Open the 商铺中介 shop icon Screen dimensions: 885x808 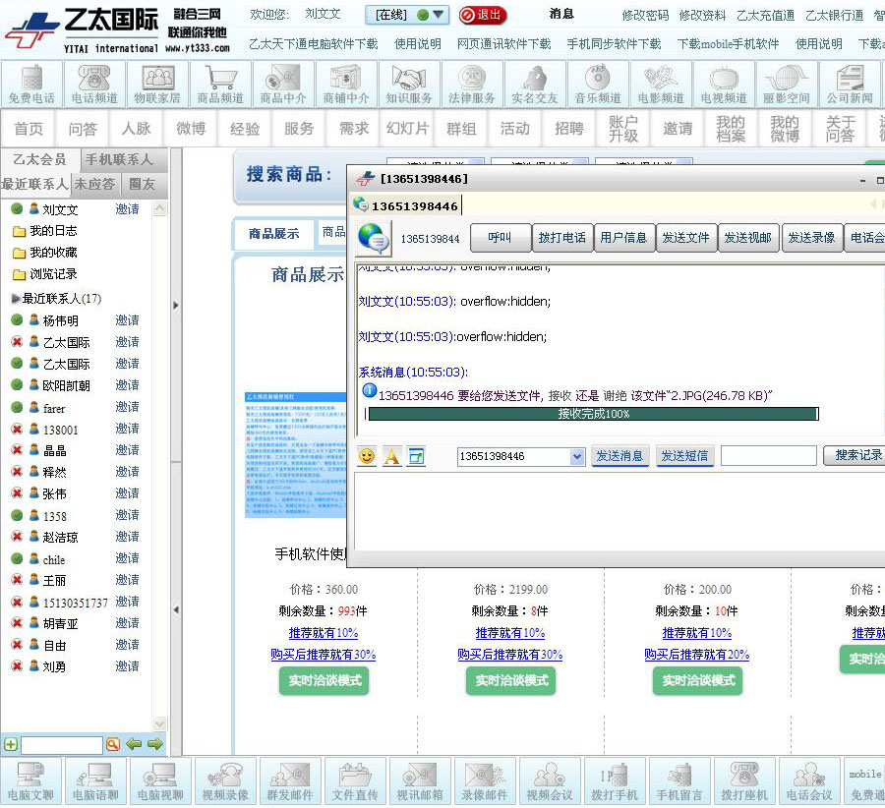click(x=346, y=85)
